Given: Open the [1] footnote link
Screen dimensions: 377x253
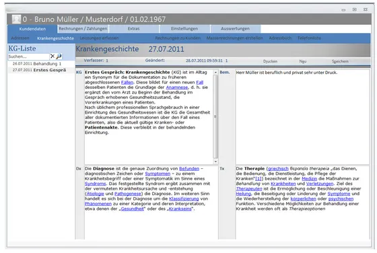Looking at the screenshot, I should [259, 178].
